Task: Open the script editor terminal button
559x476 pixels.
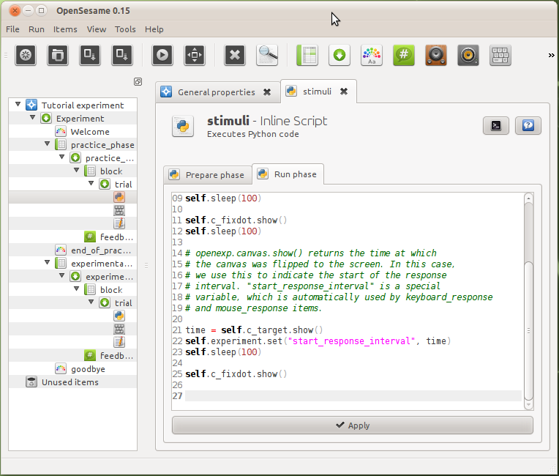Action: point(496,125)
